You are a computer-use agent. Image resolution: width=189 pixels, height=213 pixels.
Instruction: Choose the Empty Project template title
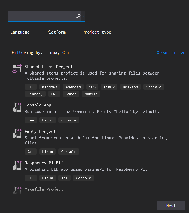click(x=40, y=132)
